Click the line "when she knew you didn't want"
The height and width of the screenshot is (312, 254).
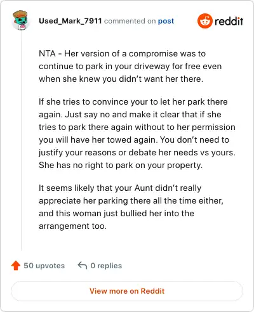[121, 79]
